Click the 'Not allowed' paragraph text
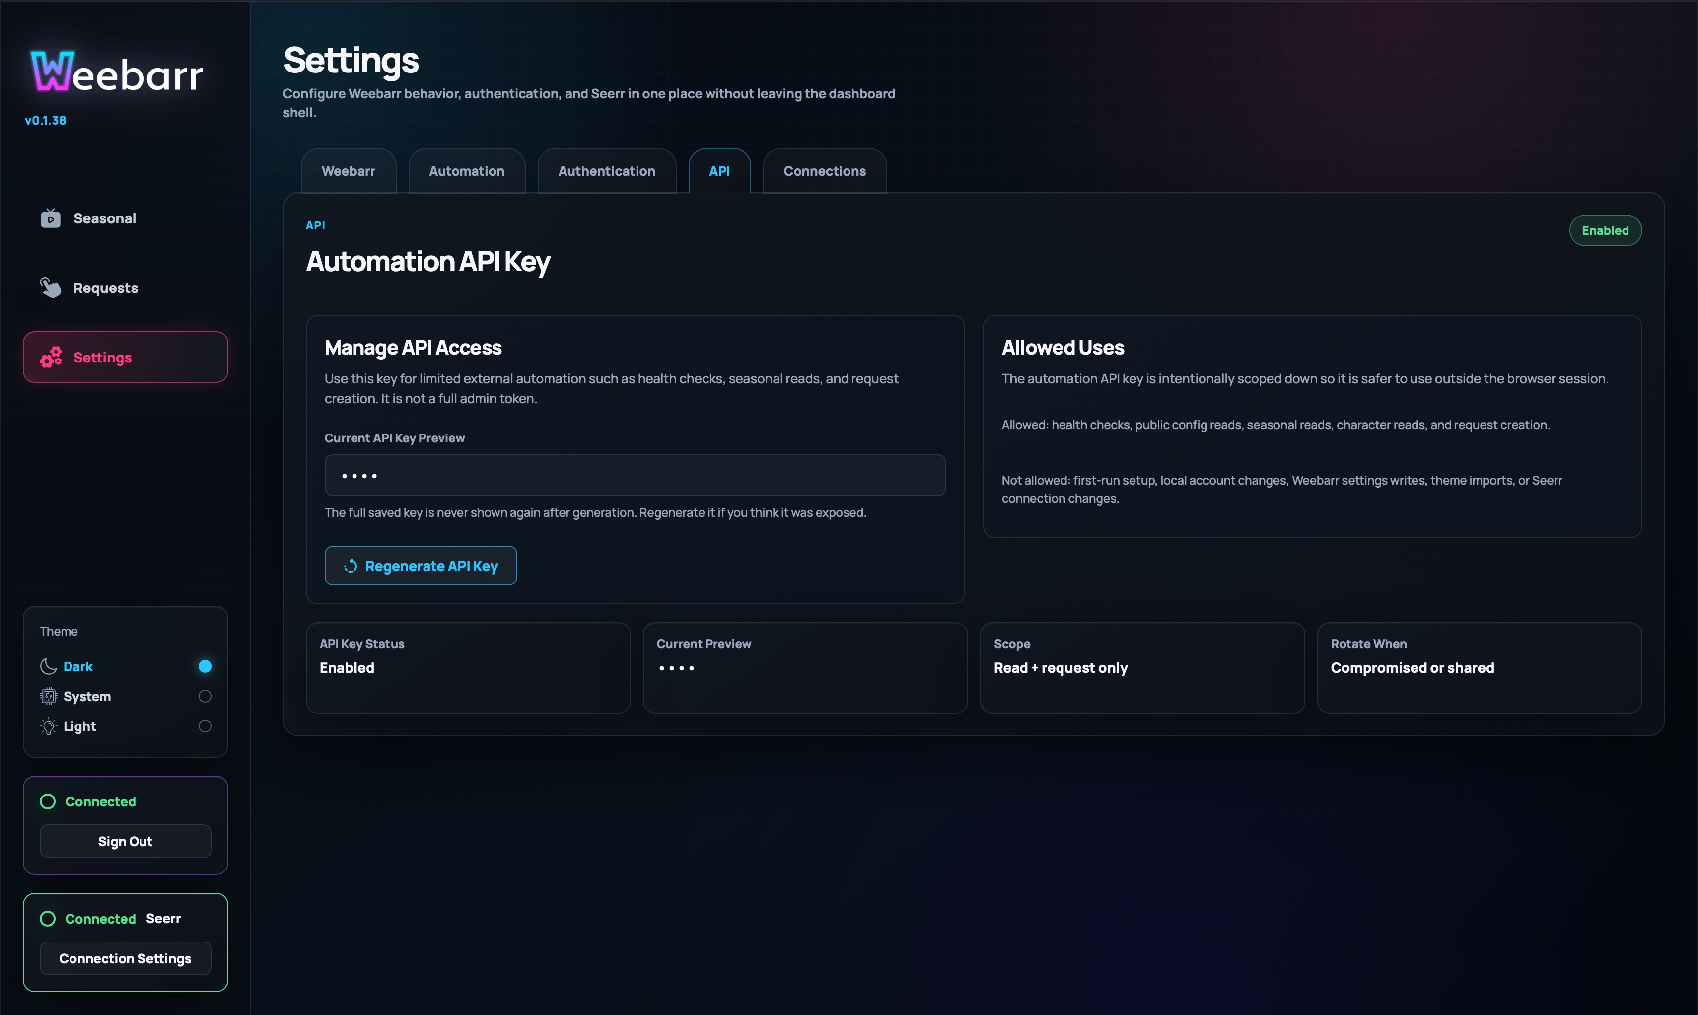The height and width of the screenshot is (1015, 1698). (x=1282, y=489)
